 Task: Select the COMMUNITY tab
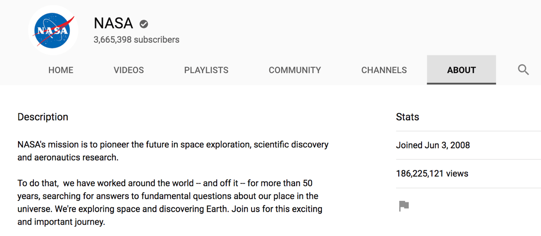pyautogui.click(x=295, y=70)
